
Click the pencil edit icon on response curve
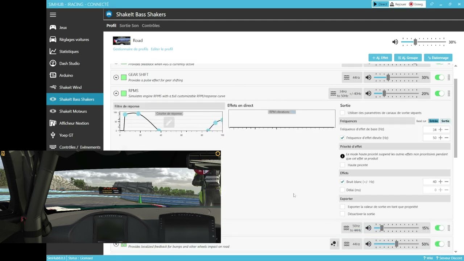(169, 123)
